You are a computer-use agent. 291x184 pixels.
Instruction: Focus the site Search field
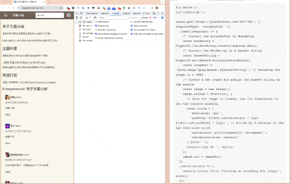click(x=49, y=15)
